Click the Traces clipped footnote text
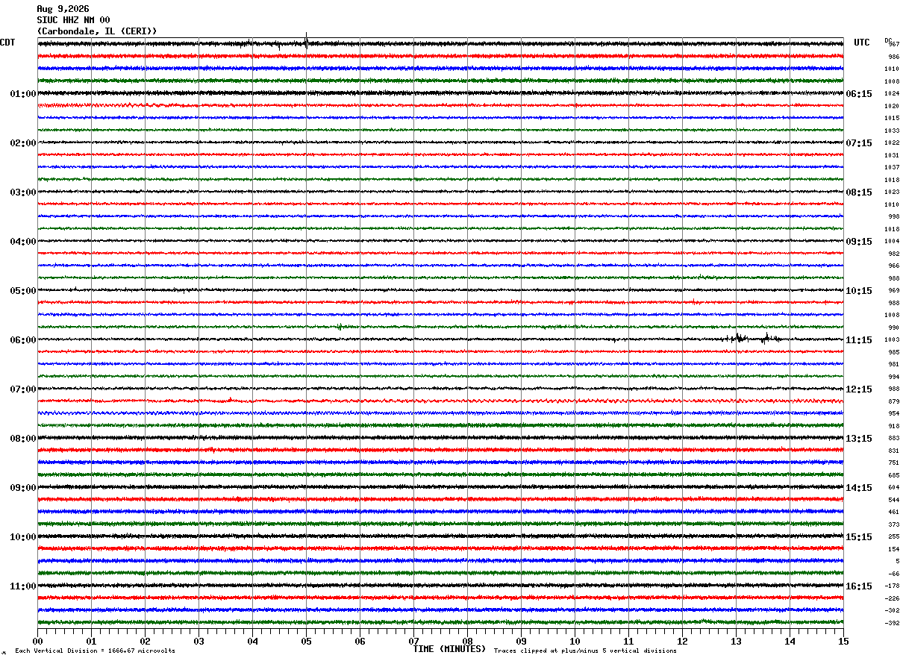903x661 pixels. point(585,651)
